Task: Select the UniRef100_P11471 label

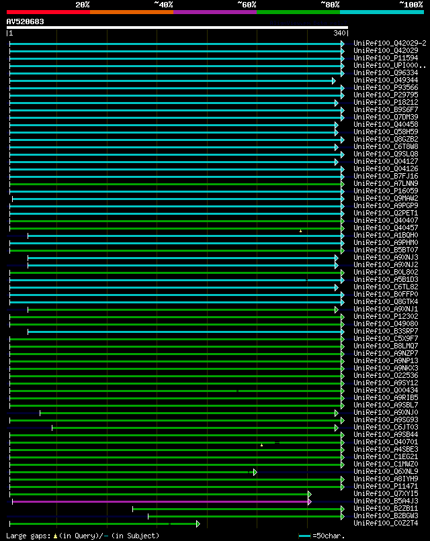Action: coord(386,486)
